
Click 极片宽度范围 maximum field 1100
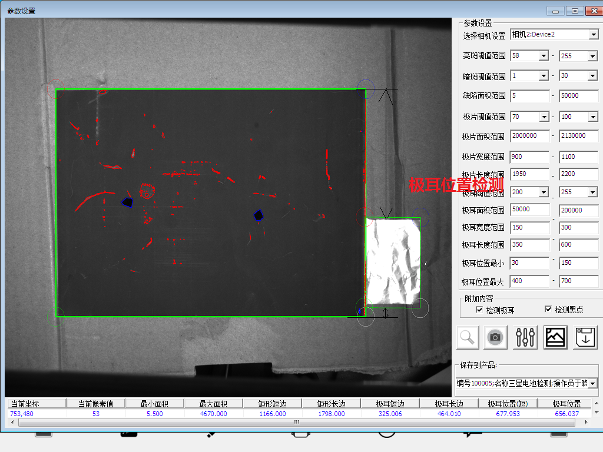(579, 157)
